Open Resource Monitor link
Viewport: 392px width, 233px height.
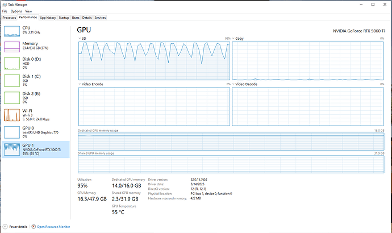pyautogui.click(x=53, y=227)
